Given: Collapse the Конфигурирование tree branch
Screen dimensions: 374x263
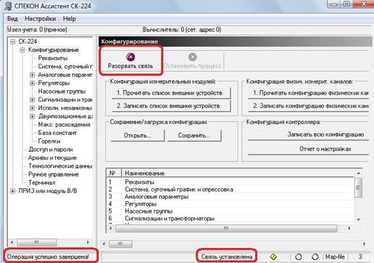Looking at the screenshot, I should (22, 50).
